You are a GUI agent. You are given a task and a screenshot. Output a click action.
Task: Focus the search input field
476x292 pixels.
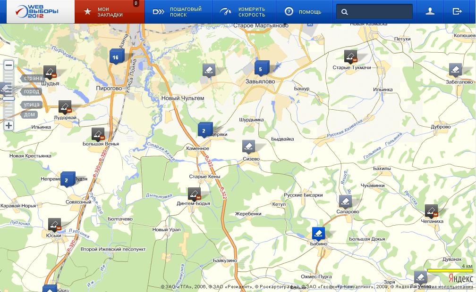tap(374, 12)
